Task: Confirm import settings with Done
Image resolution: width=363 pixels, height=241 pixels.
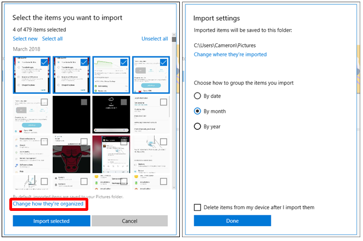Action: point(232,221)
